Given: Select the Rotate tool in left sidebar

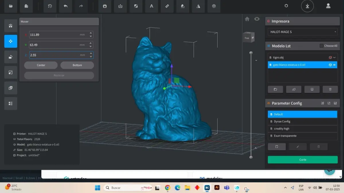Looking at the screenshot, I should pyautogui.click(x=11, y=57).
